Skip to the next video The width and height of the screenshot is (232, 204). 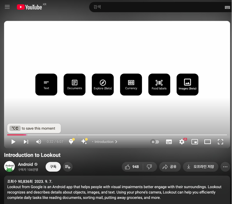tap(26, 142)
